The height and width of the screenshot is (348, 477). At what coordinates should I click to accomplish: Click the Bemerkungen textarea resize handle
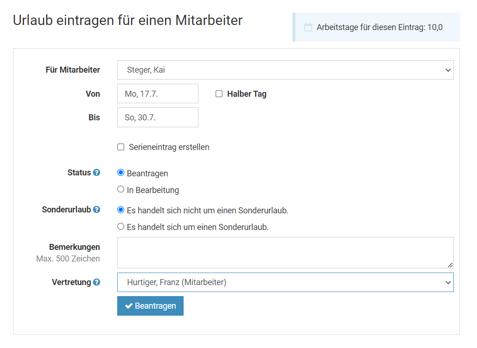(x=450, y=265)
